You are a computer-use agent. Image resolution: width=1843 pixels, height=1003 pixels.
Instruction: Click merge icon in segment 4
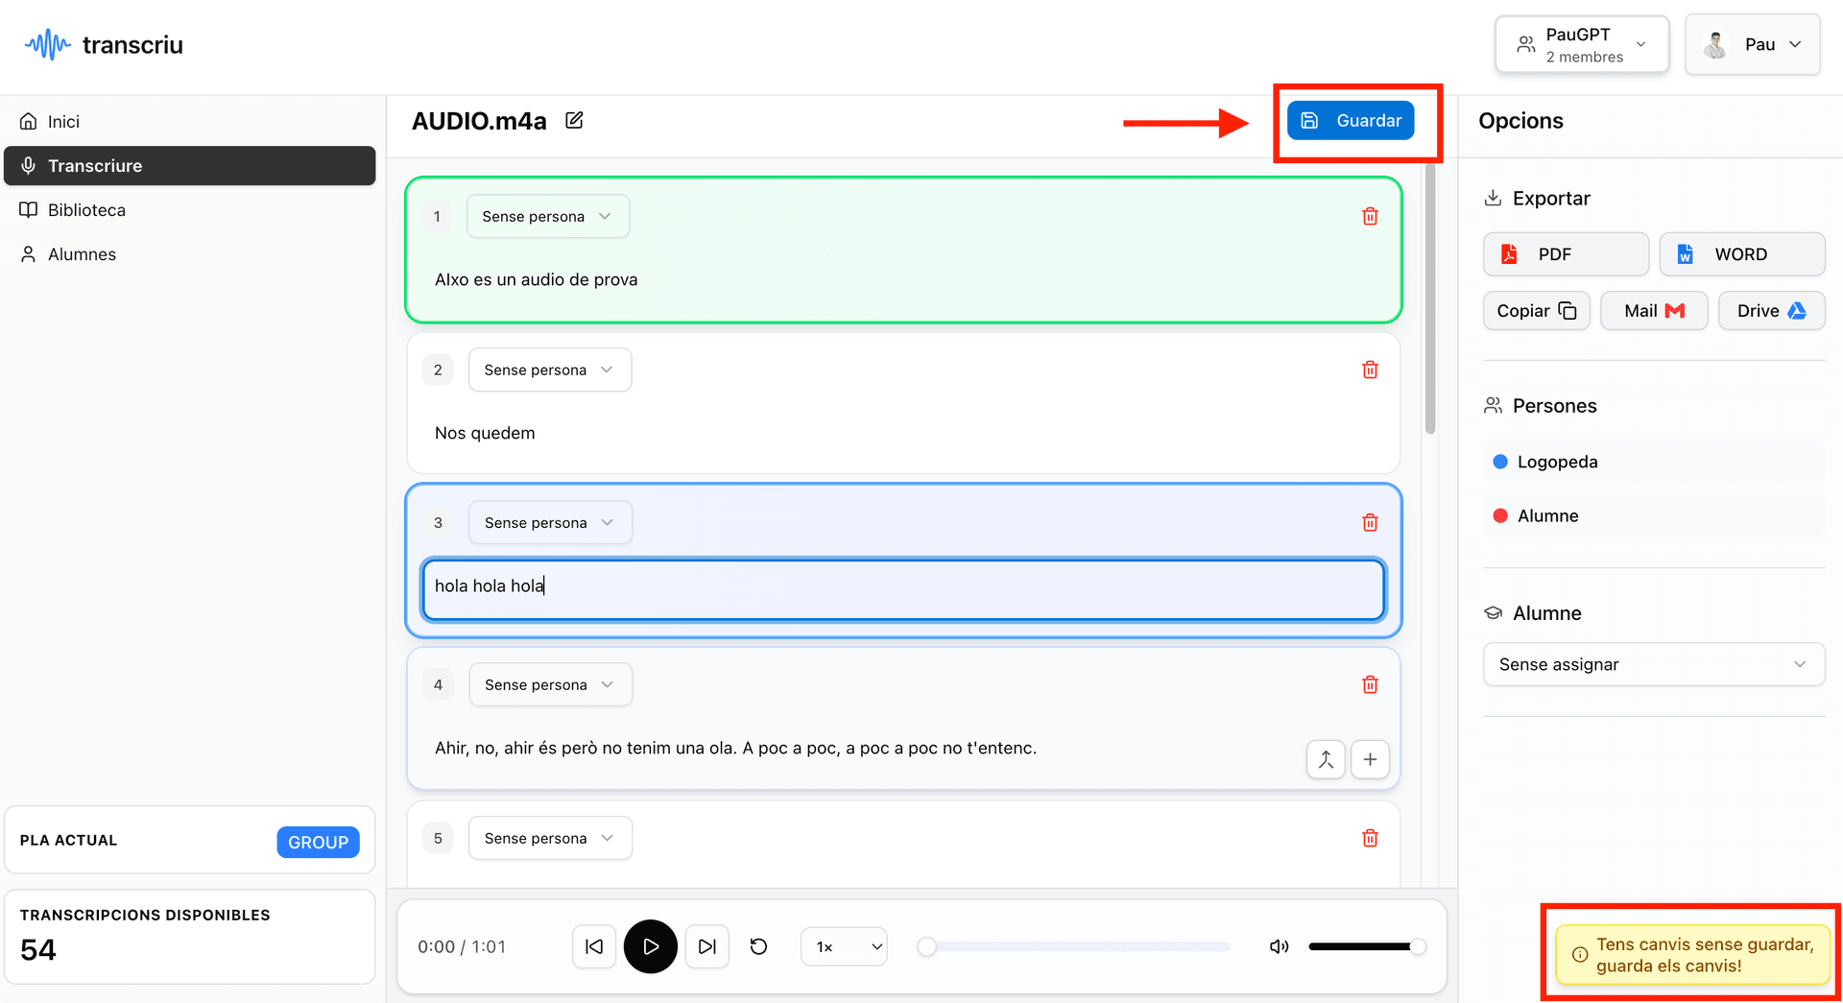(1325, 760)
